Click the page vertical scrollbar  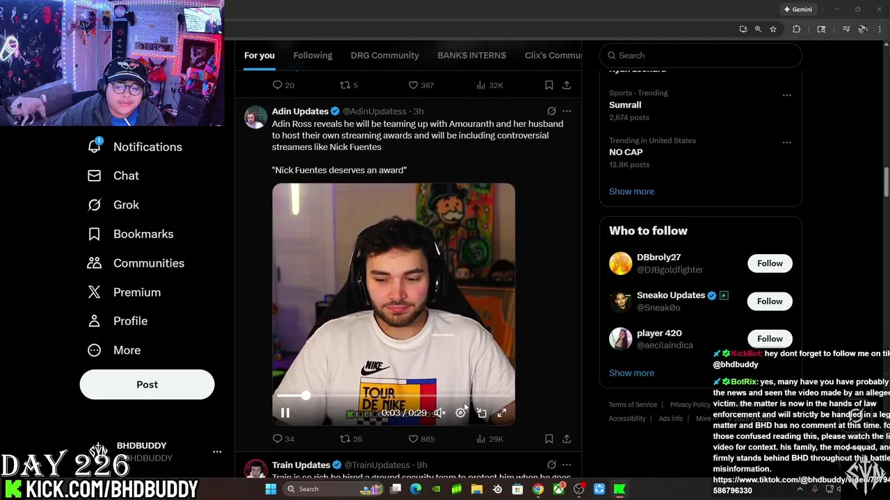pos(886,183)
